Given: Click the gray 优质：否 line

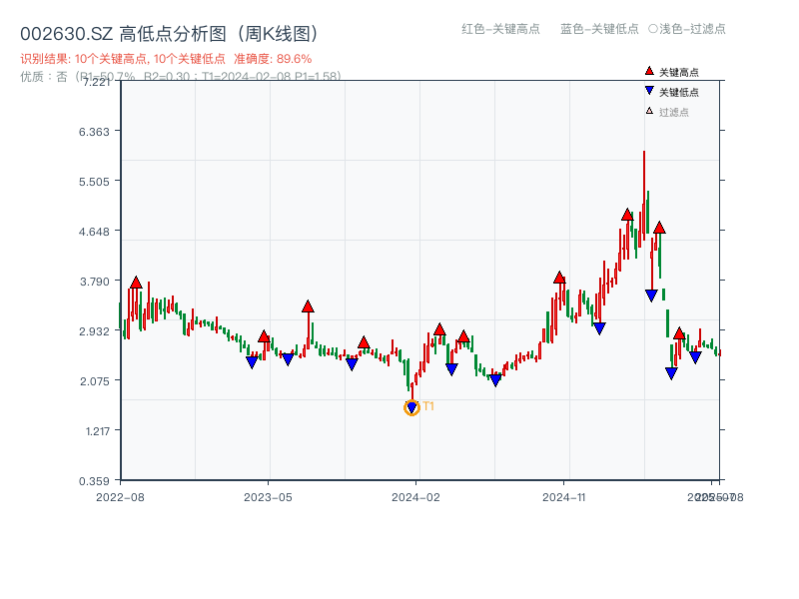Looking at the screenshot, I should point(181,77).
